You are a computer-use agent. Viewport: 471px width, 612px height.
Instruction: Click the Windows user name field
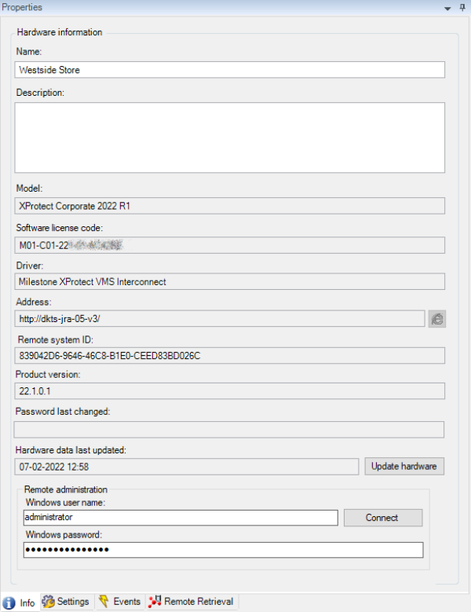(181, 518)
